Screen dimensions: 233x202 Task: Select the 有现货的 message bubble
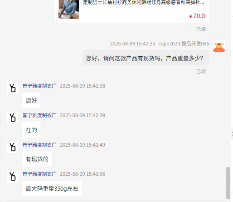pos(37,159)
